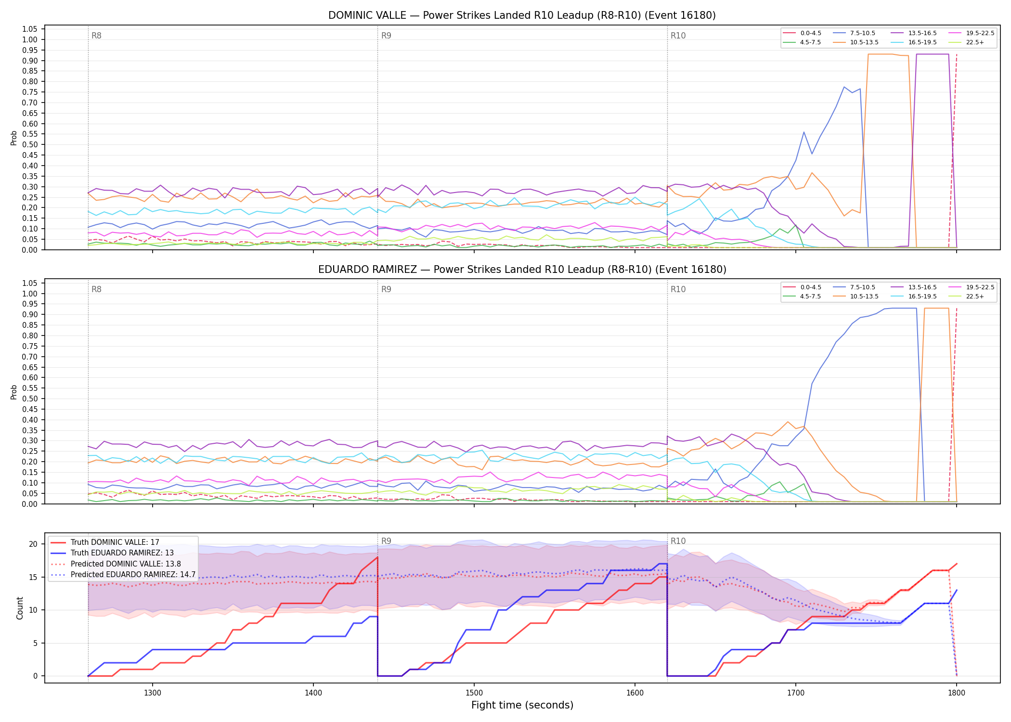Click the 'Fight time (seconds)' axis label
The width and height of the screenshot is (1011, 722).
522,705
